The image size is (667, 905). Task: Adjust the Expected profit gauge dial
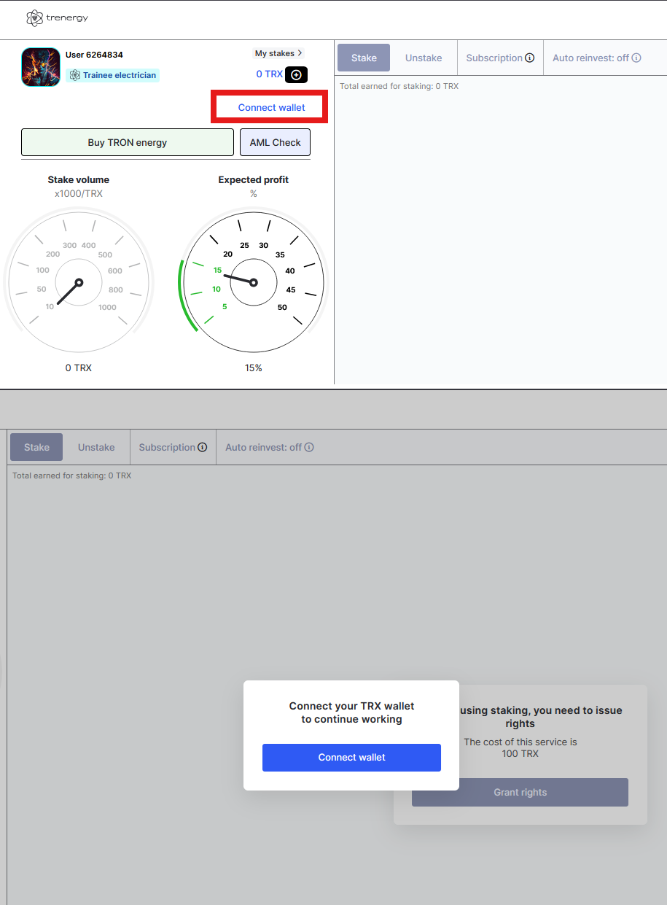pyautogui.click(x=254, y=283)
